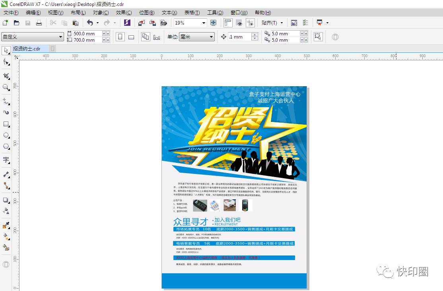This screenshot has height=291, width=443.
Task: Publish to PDF icon
Action: click(163, 23)
